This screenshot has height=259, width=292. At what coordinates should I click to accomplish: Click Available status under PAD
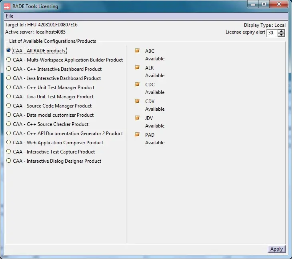pyautogui.click(x=155, y=143)
